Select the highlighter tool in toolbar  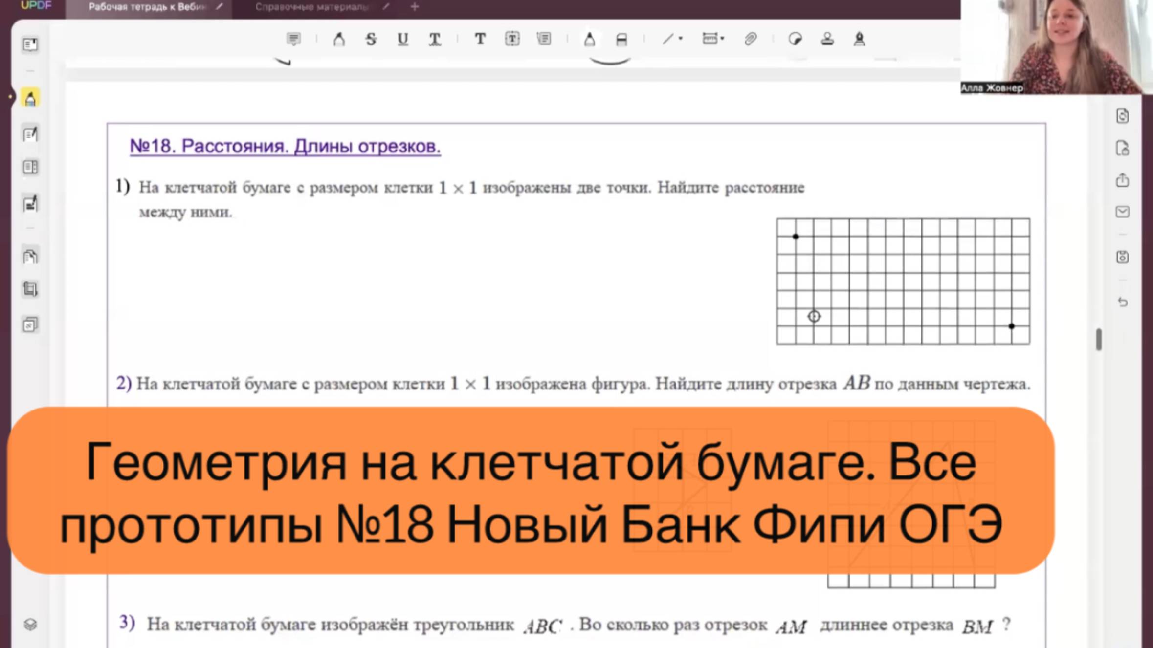point(338,39)
